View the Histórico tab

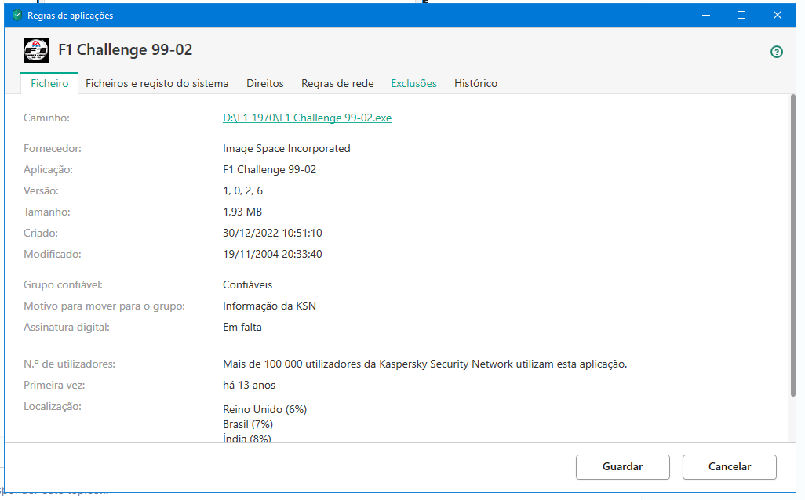click(x=475, y=83)
